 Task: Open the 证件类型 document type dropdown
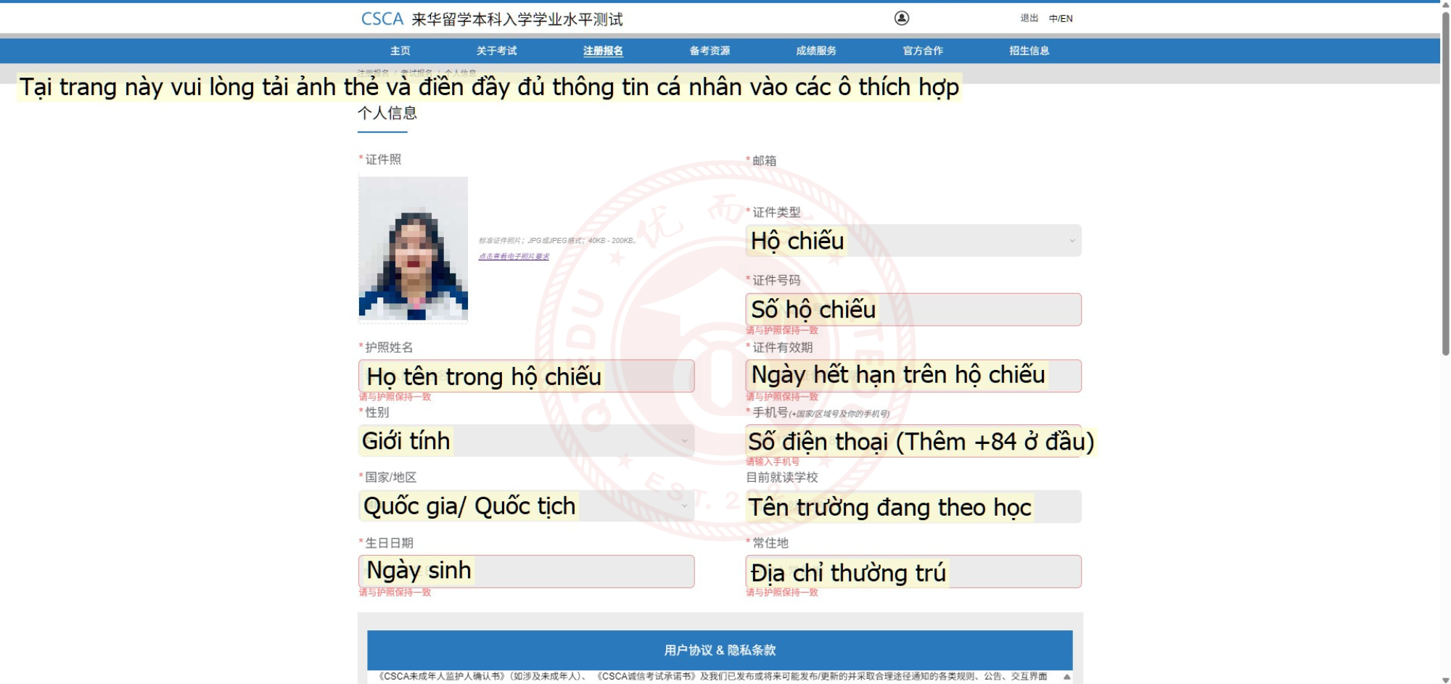point(913,241)
